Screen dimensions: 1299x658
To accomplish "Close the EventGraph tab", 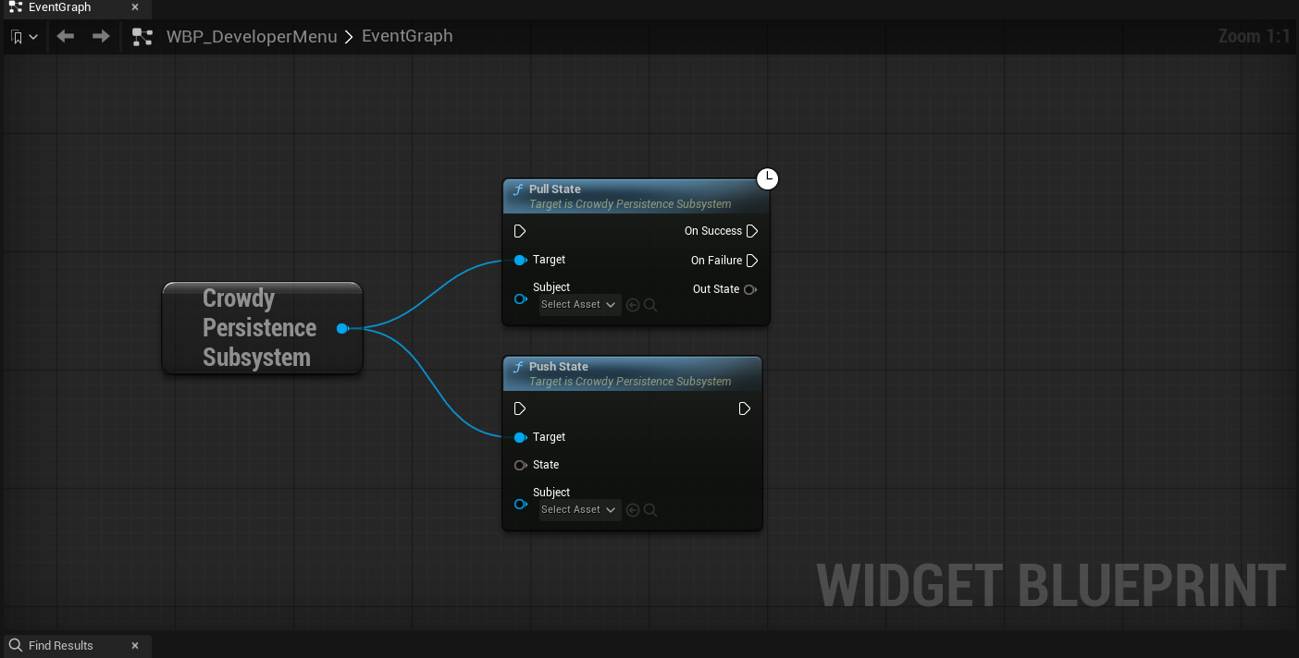I will pyautogui.click(x=135, y=7).
